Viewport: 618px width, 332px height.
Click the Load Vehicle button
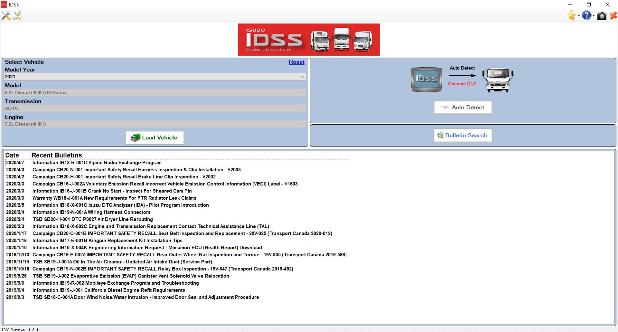pos(154,138)
